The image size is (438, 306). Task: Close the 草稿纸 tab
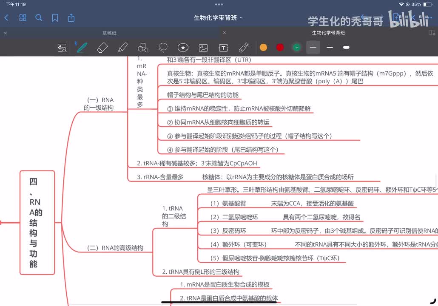coord(5,33)
